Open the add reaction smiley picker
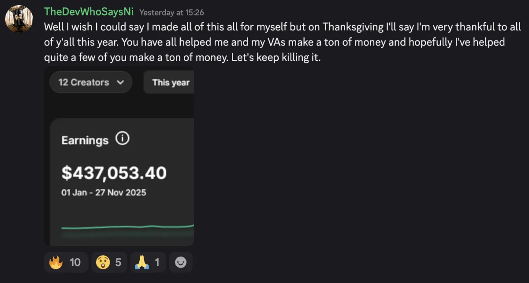Viewport: 529px width, 283px height. point(181,263)
